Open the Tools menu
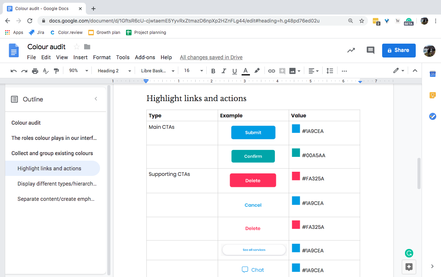The image size is (441, 277). (123, 57)
